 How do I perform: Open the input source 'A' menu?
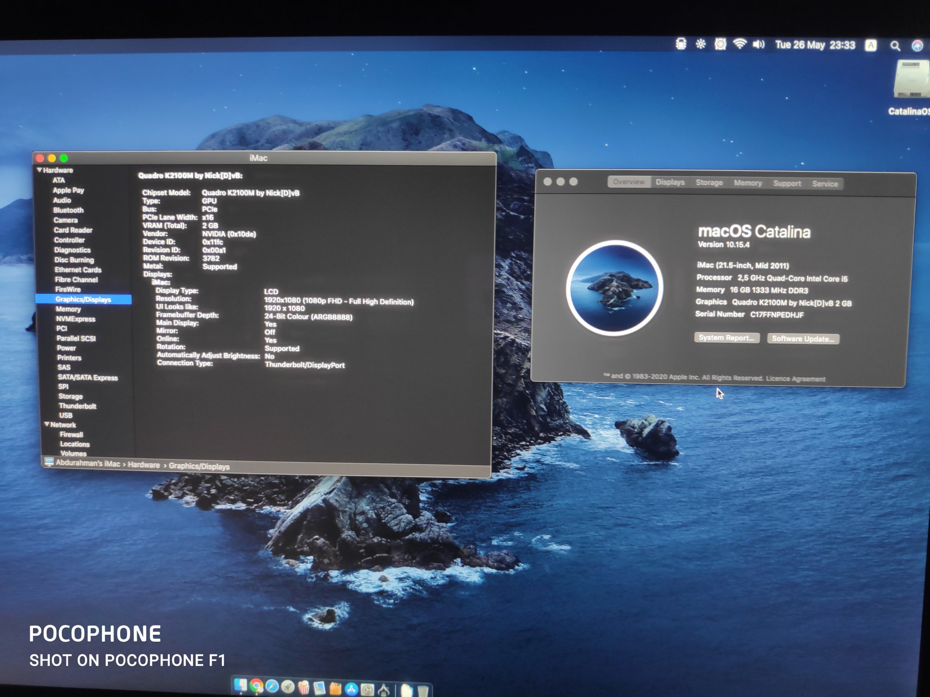[871, 45]
